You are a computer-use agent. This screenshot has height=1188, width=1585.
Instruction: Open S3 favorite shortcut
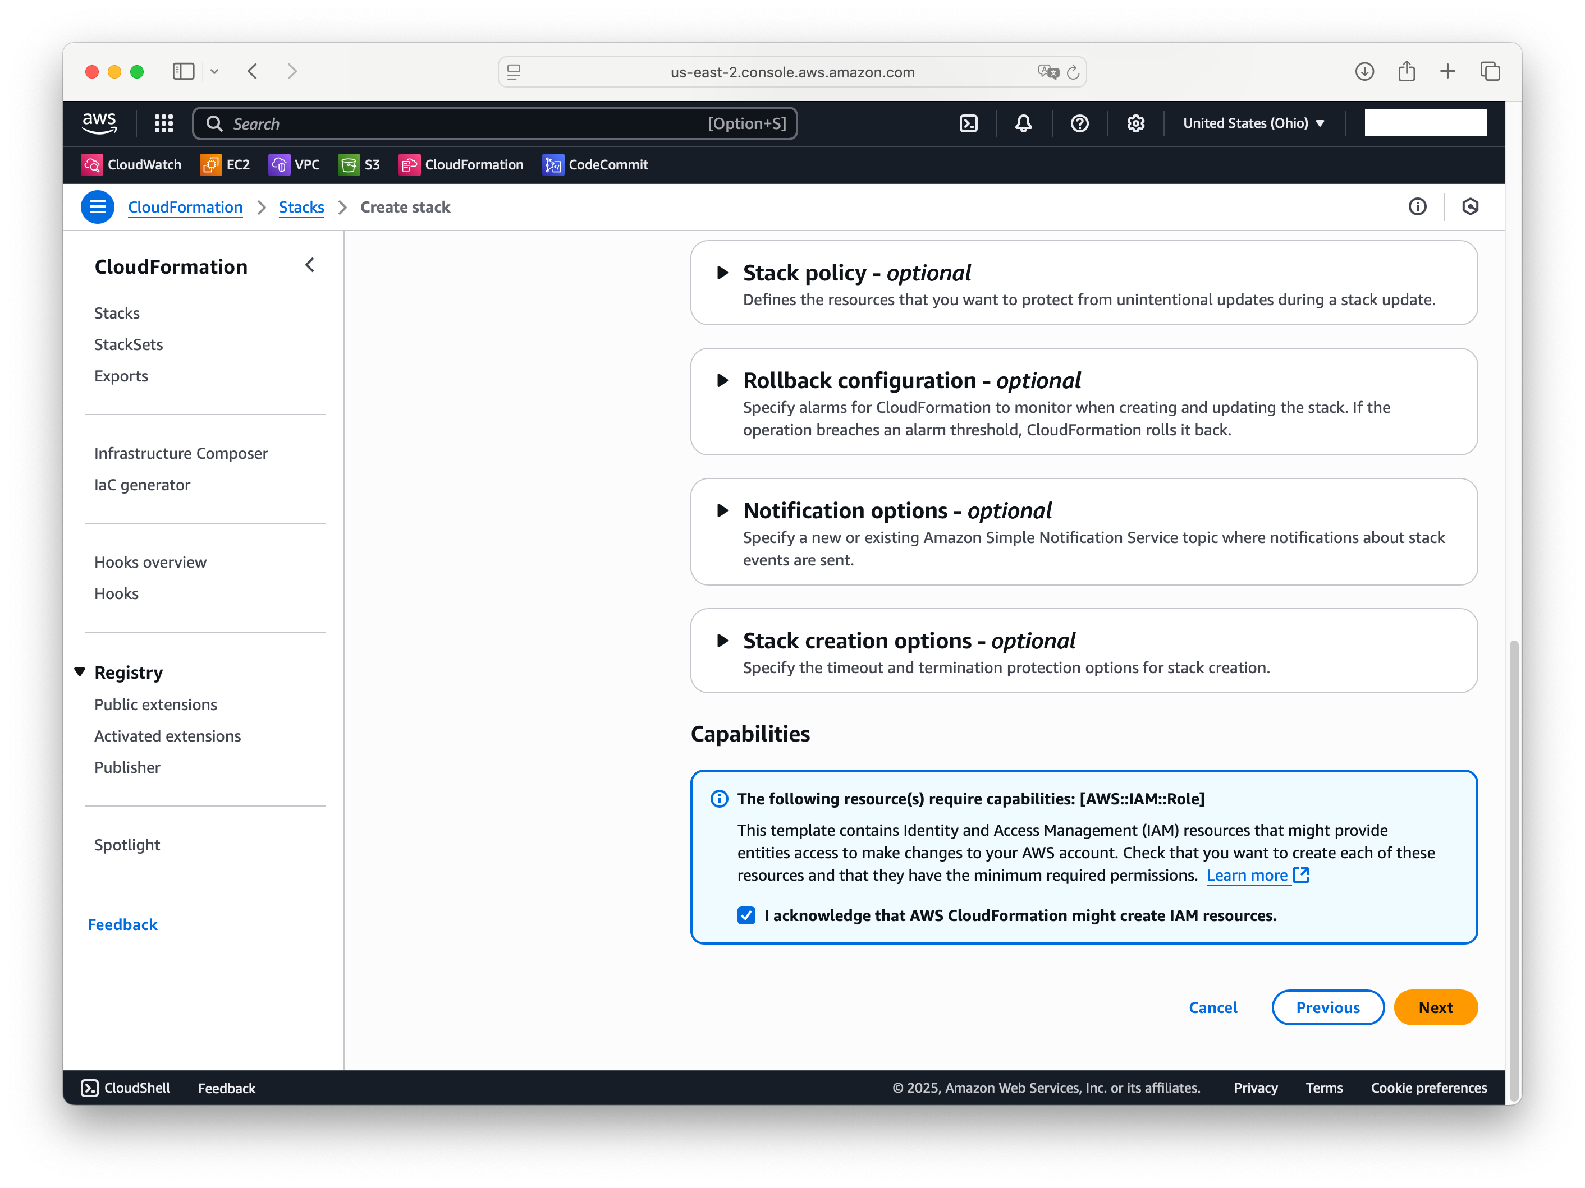359,165
